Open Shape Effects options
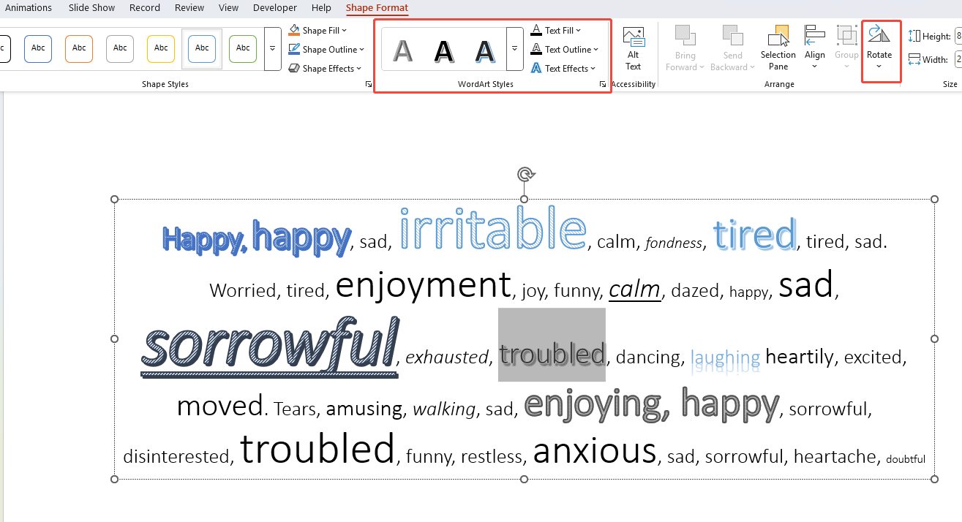The height and width of the screenshot is (522, 962). pyautogui.click(x=325, y=68)
